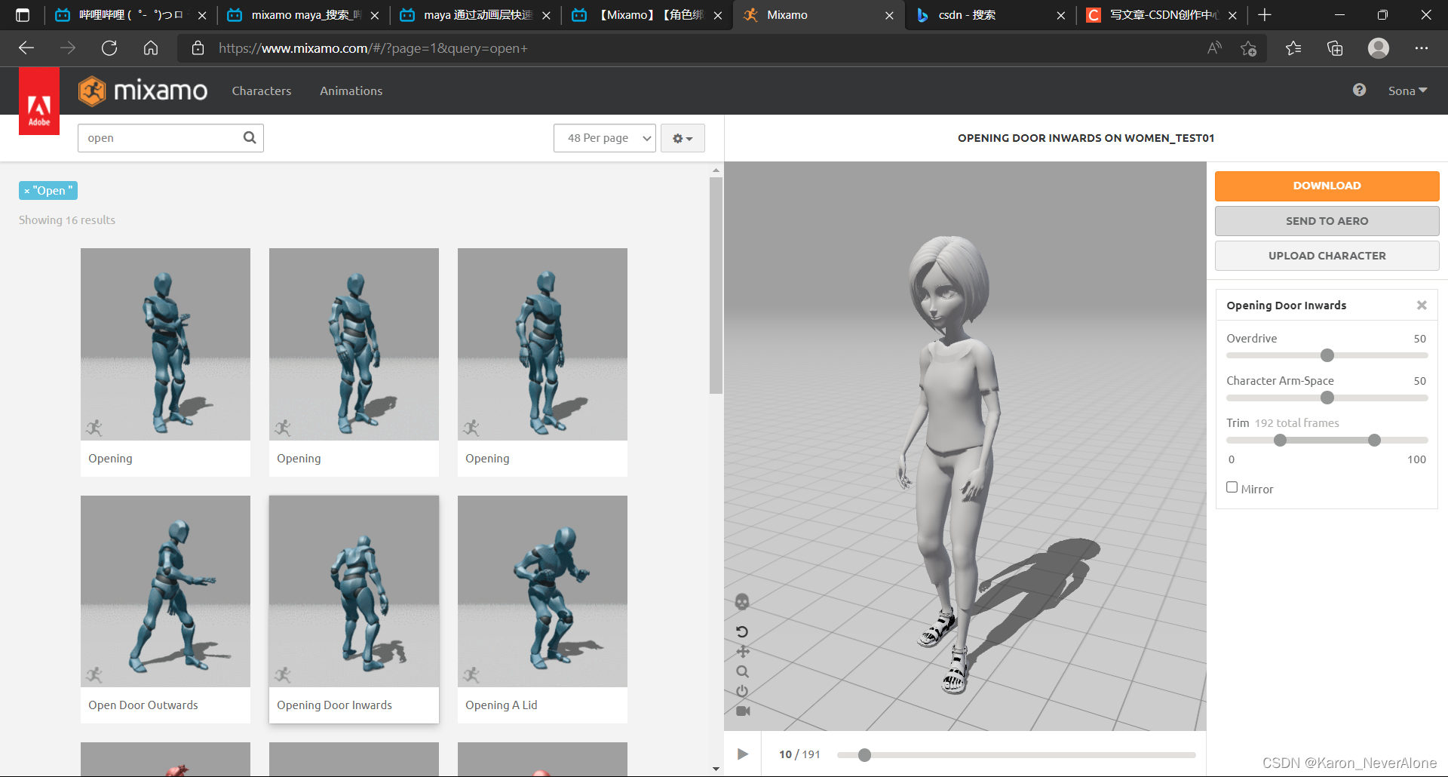Click the site info lock icon
1448x777 pixels.
point(198,48)
